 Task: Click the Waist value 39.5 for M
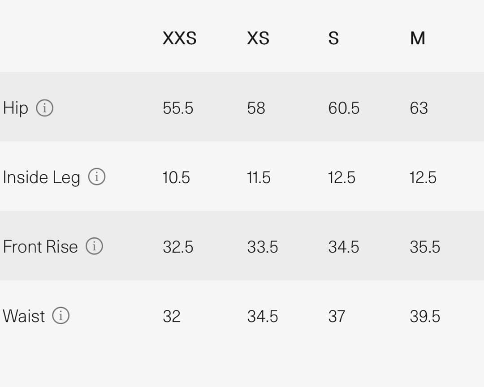(425, 317)
